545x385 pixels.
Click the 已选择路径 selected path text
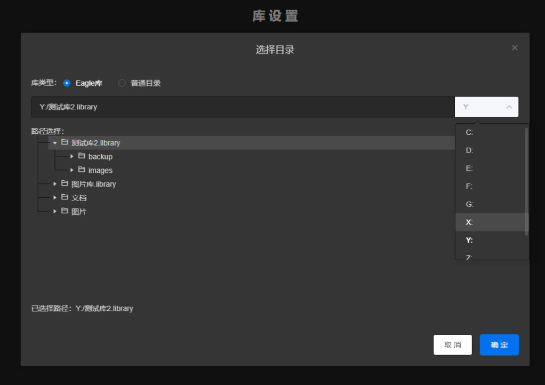pyautogui.click(x=82, y=309)
